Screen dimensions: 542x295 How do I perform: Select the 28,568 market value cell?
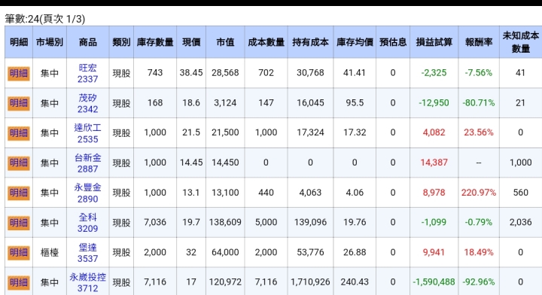click(x=225, y=73)
